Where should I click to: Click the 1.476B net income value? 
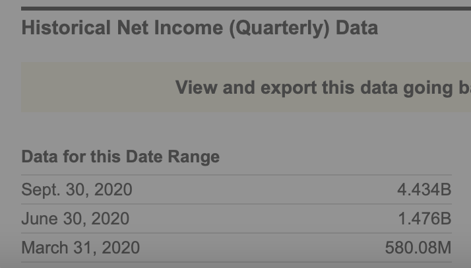[424, 219]
